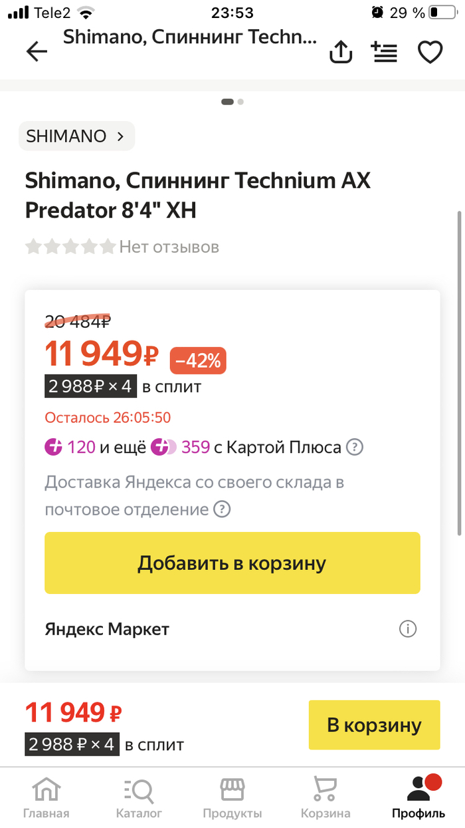Open the add-to-list icon

click(x=385, y=53)
